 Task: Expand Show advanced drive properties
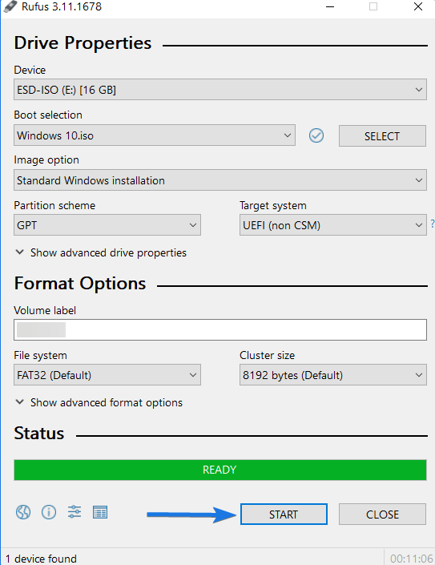(101, 252)
